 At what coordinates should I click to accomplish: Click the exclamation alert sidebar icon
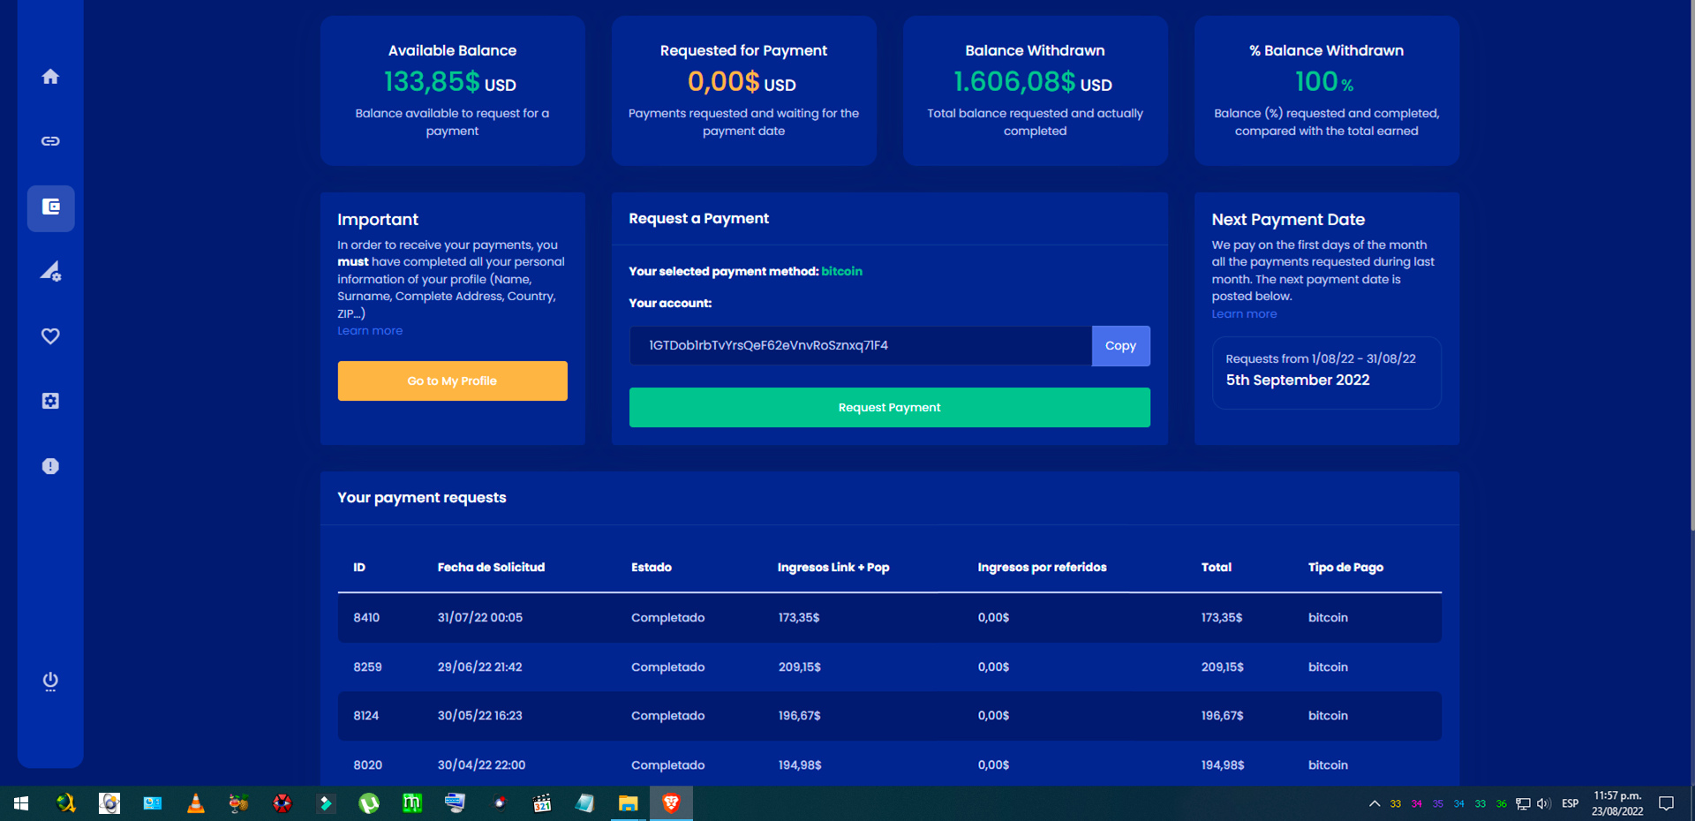(x=50, y=466)
